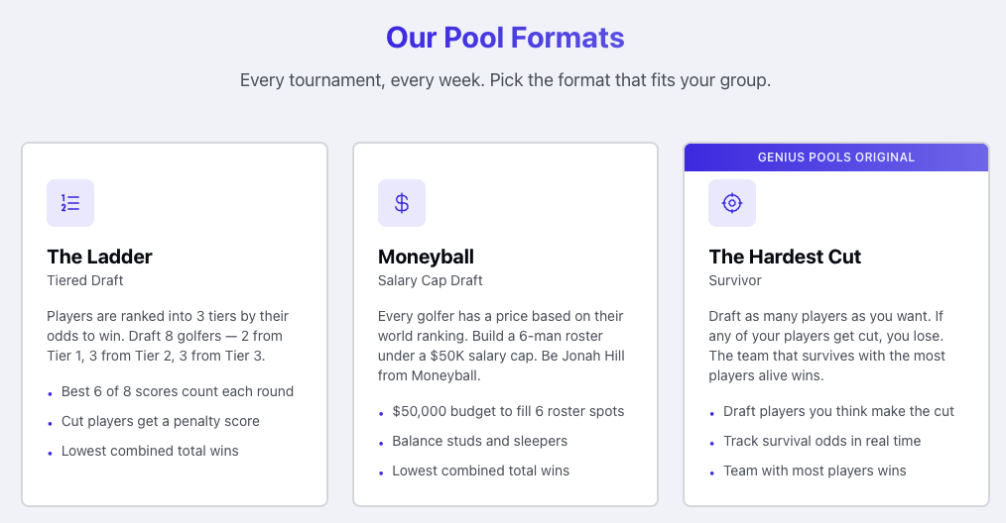This screenshot has width=1006, height=523.
Task: Select "Track survival odds in real time" bullet
Action: [821, 441]
